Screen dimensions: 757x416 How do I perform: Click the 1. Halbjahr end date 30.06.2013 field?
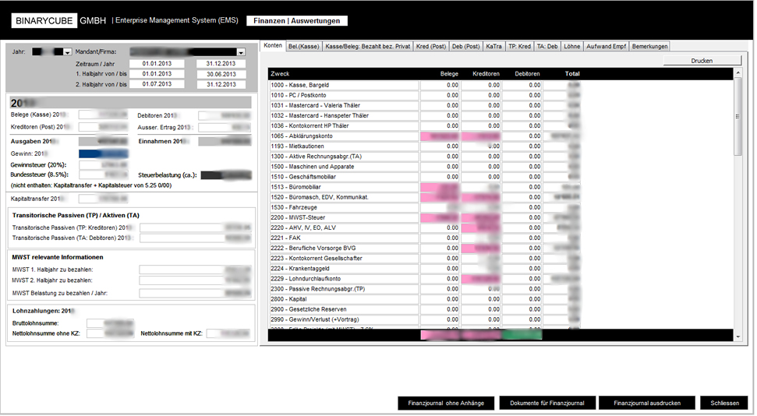[x=221, y=73]
